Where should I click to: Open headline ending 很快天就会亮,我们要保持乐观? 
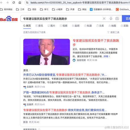coord(65,110)
